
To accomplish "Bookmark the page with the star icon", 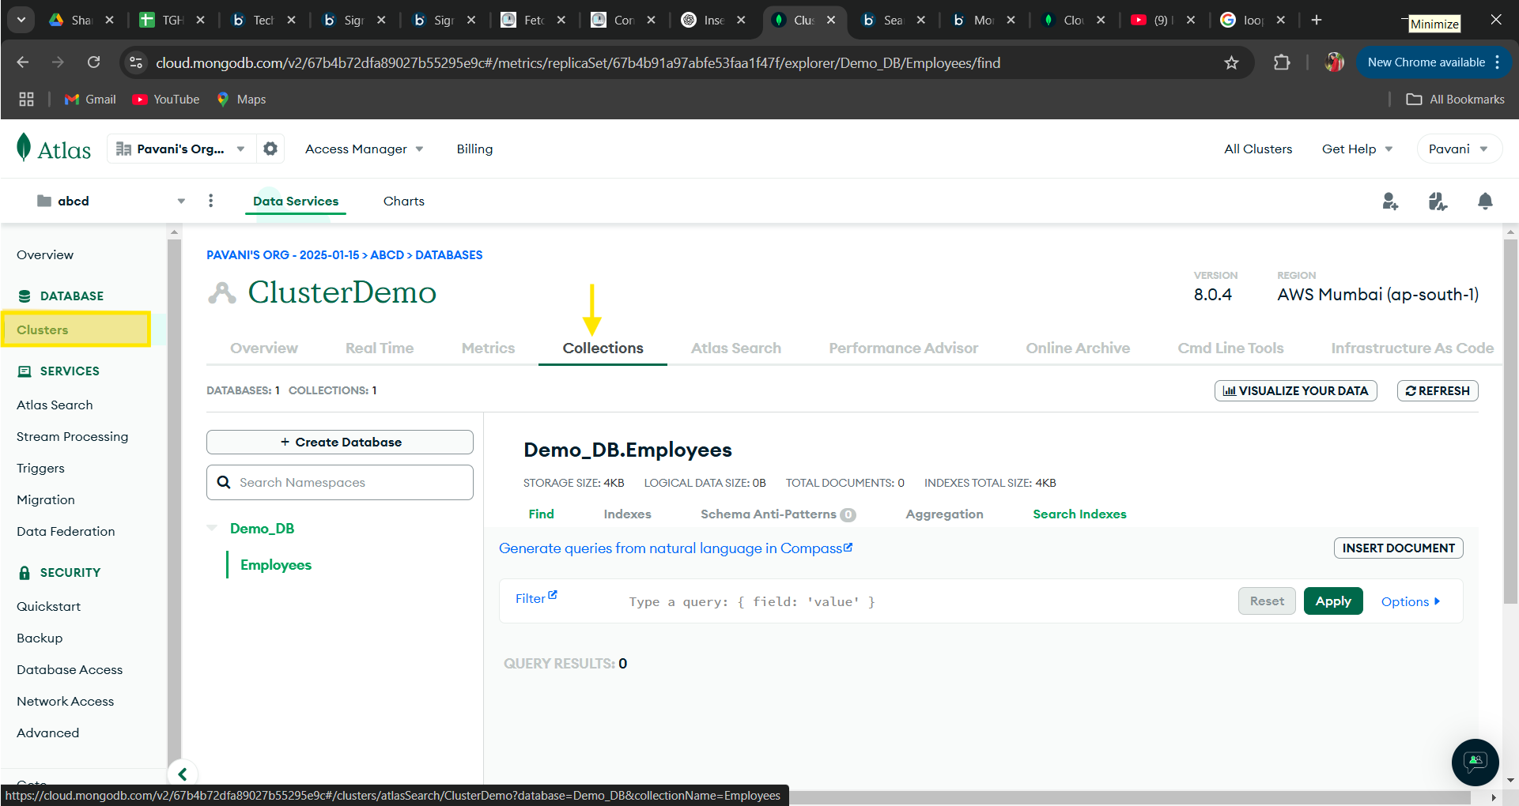I will [1231, 62].
